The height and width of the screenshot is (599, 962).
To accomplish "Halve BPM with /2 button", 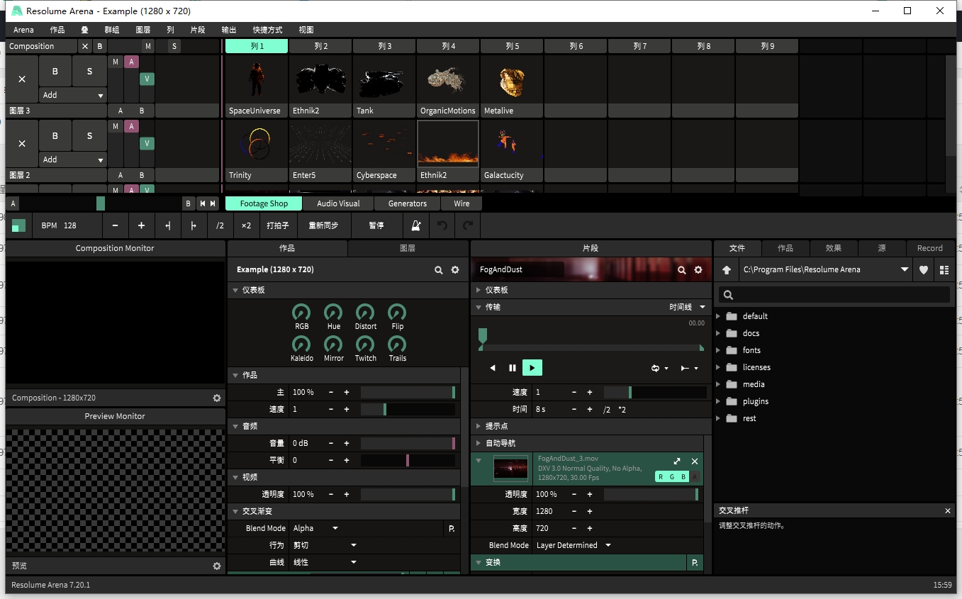I will pos(220,225).
